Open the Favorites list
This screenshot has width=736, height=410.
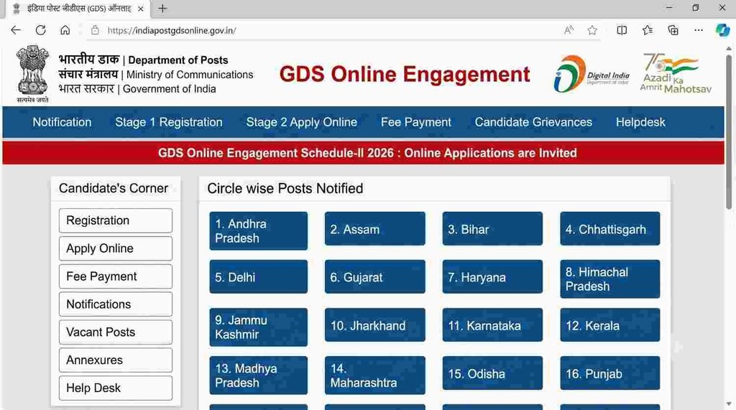(648, 30)
